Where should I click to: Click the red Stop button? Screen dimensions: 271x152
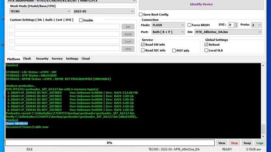(x=234, y=143)
